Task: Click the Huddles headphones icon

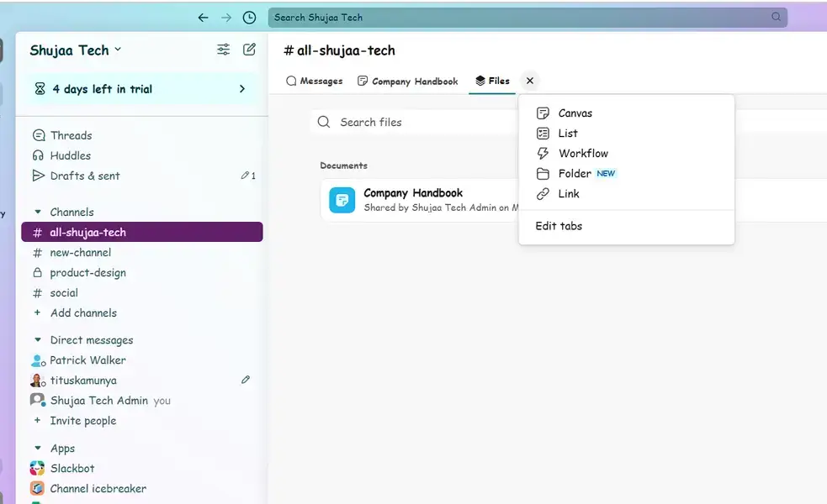Action: click(x=38, y=155)
